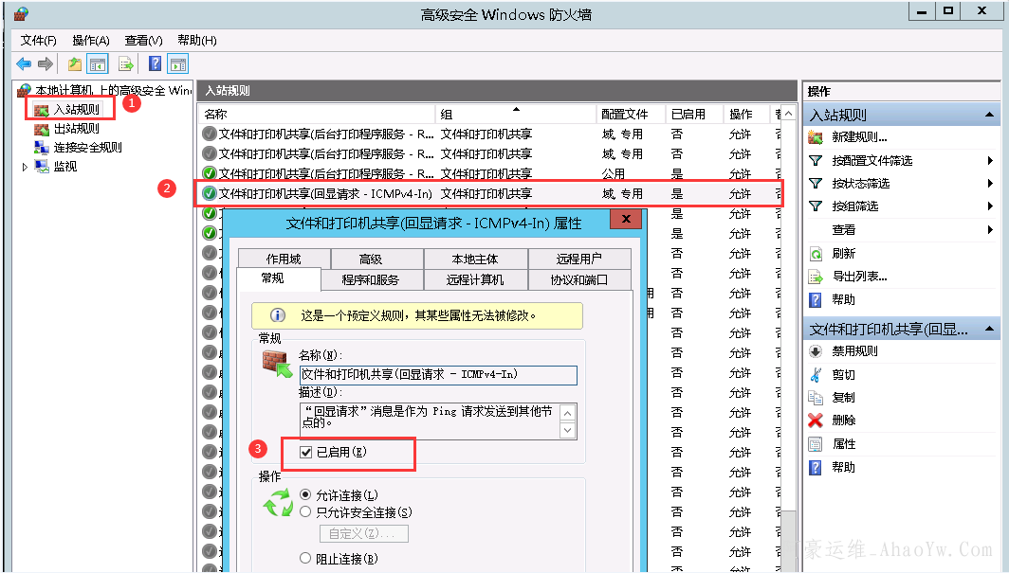The image size is (1009, 573).
Task: Click the 复制 copy icon
Action: [816, 397]
